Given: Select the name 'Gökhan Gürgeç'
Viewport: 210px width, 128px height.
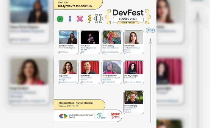Looking at the screenshot, I should (x=131, y=106).
